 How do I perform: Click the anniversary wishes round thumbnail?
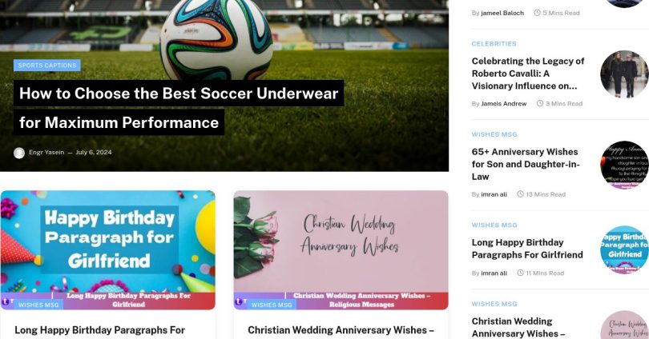625,166
